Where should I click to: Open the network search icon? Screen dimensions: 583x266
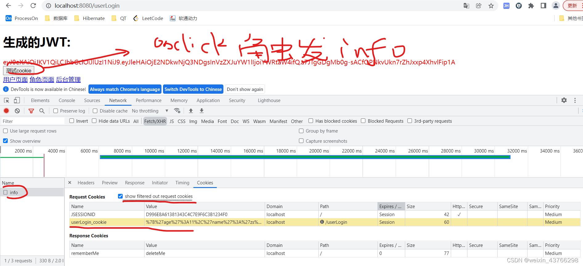[42, 111]
